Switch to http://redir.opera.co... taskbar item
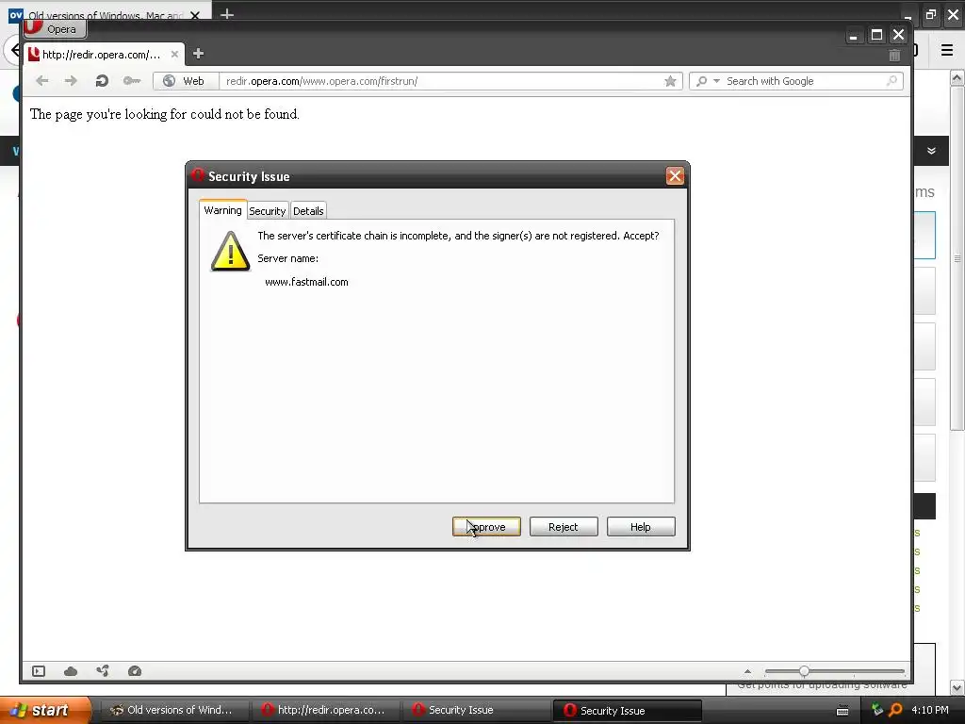 (x=325, y=710)
